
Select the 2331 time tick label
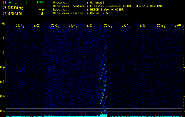click(19, 25)
